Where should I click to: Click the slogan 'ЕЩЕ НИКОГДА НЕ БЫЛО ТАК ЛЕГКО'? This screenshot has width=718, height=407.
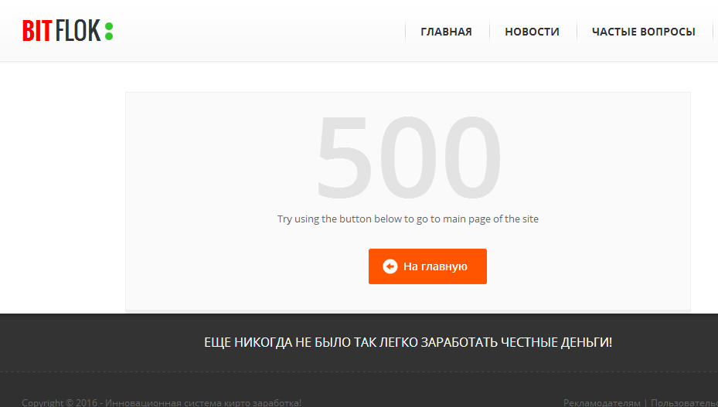pos(311,342)
